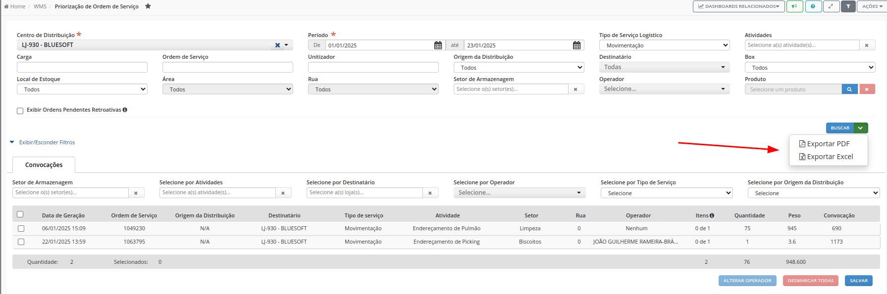This screenshot has width=887, height=294.
Task: Clear the Centro de Distribuição selection X
Action: tap(277, 45)
